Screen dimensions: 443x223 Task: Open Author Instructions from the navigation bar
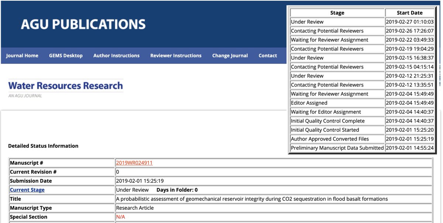click(116, 56)
